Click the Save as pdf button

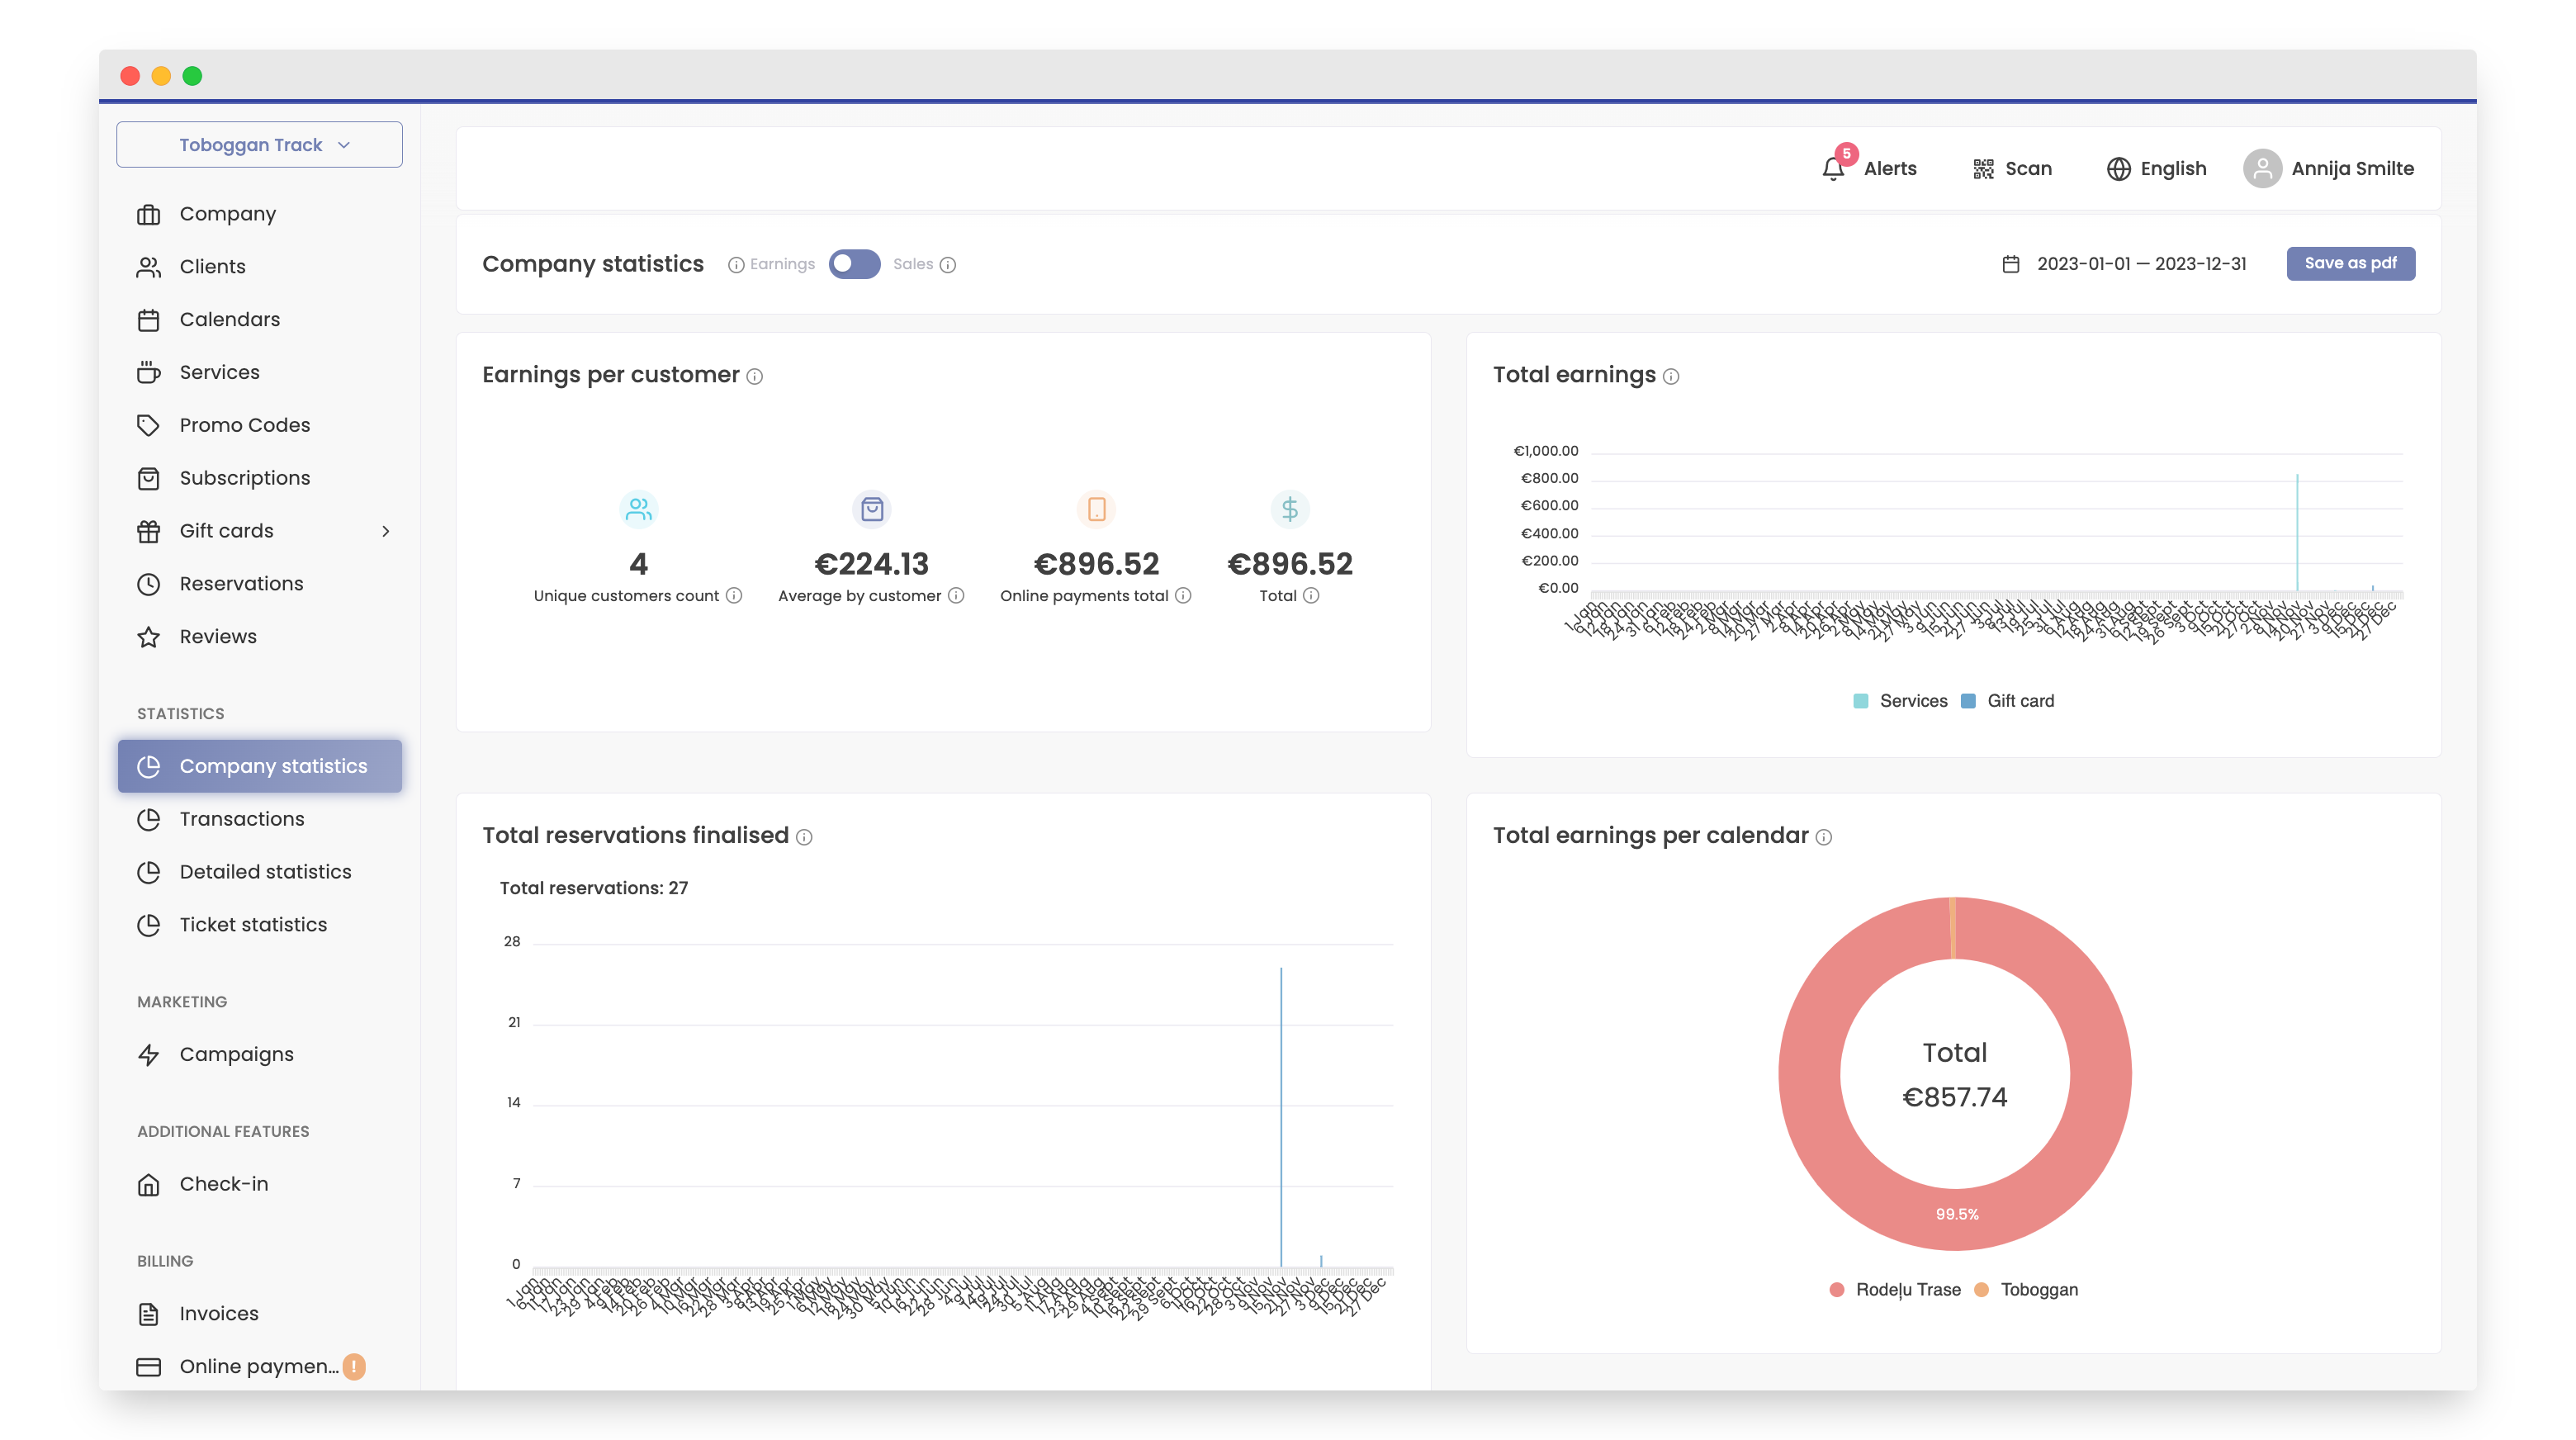pyautogui.click(x=2350, y=263)
